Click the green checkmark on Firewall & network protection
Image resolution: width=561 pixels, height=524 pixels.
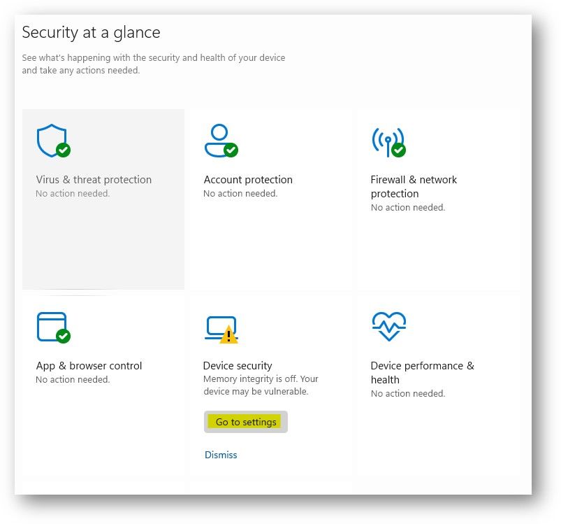pos(400,150)
